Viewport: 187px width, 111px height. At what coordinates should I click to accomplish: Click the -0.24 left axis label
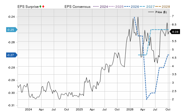coord(11,17)
